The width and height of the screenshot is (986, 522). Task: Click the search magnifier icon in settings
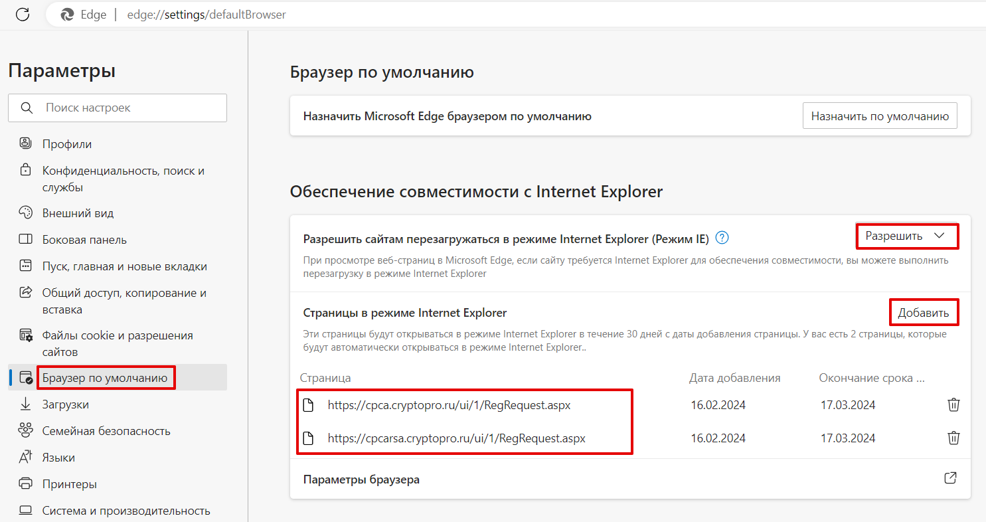[x=27, y=108]
